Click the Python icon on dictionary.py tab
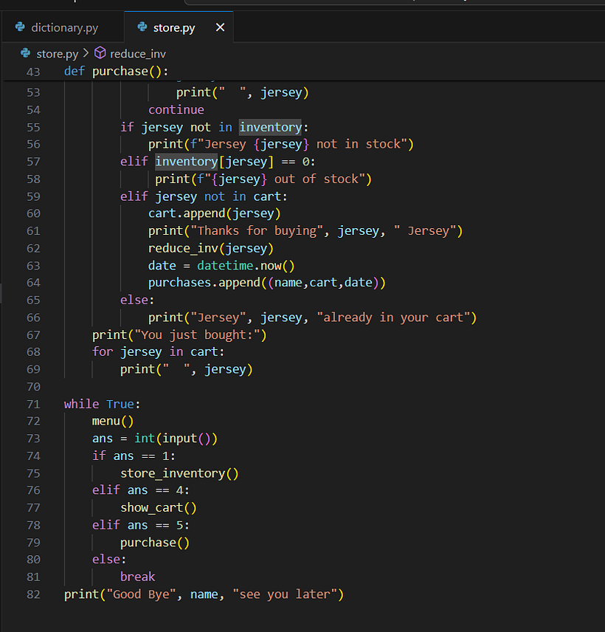 (20, 27)
